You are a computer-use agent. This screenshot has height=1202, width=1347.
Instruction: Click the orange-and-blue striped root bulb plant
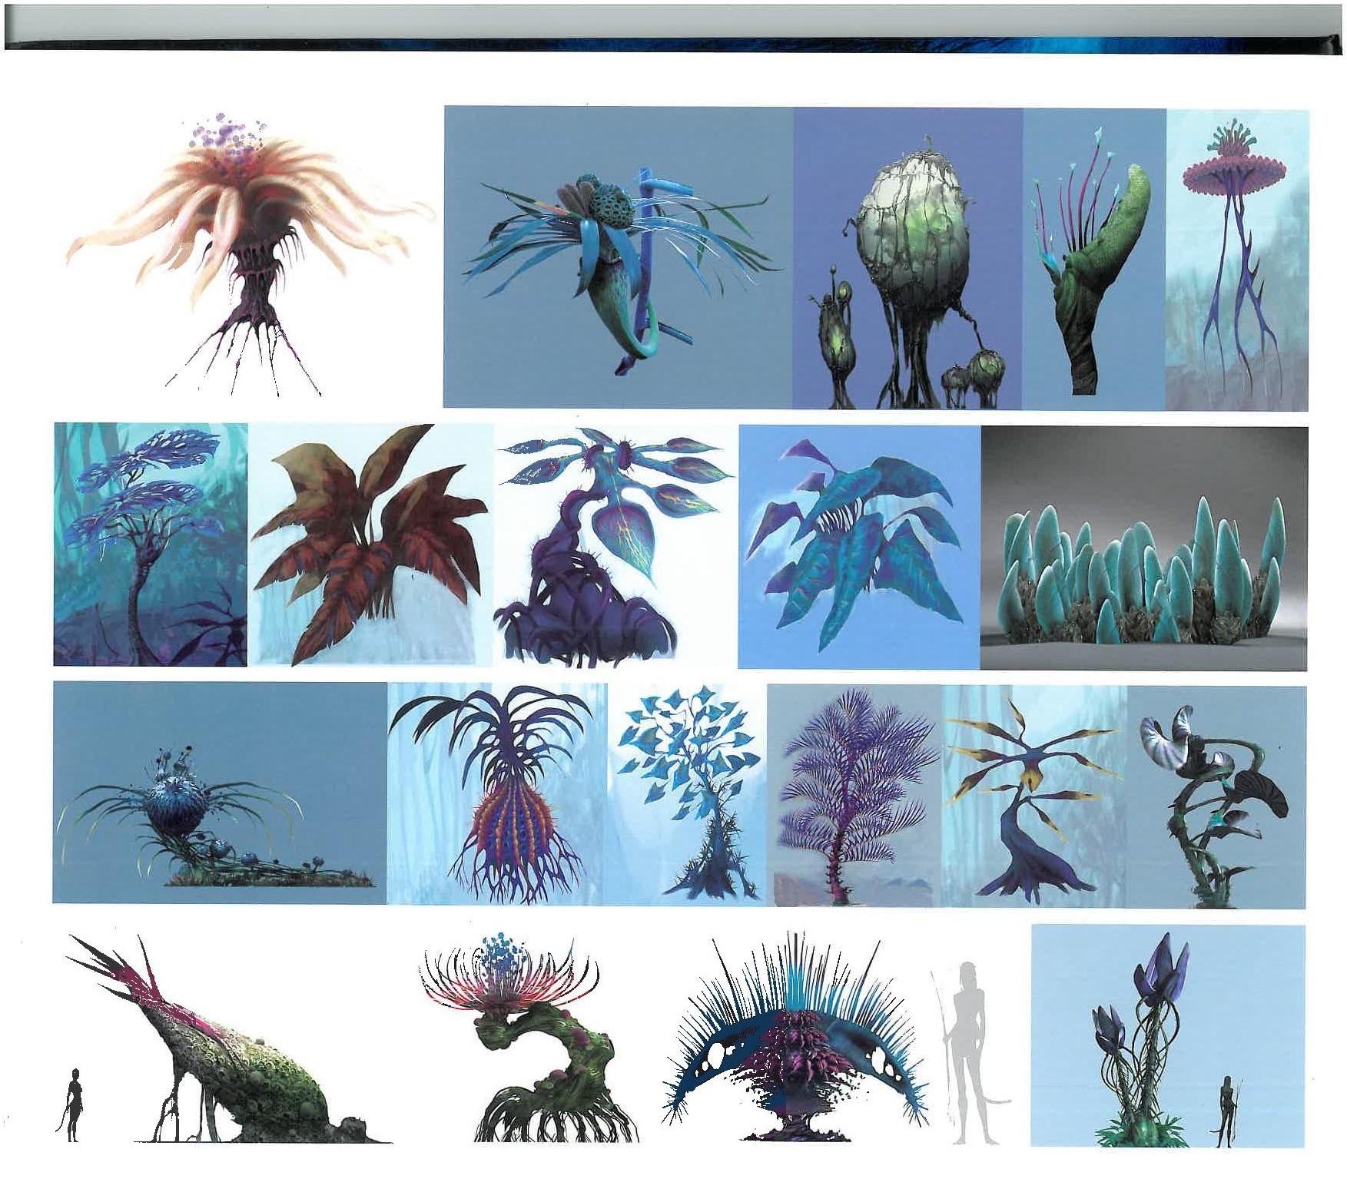pos(497,794)
